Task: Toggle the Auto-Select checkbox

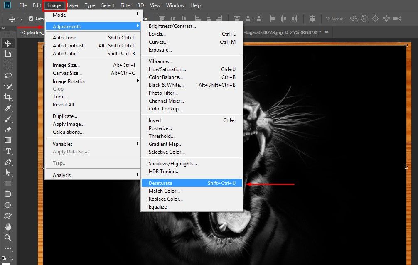Action: pos(31,19)
